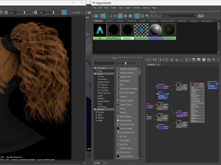The image size is (221, 165).
Task: Click the Blinn shader entry
Action: pos(127,85)
